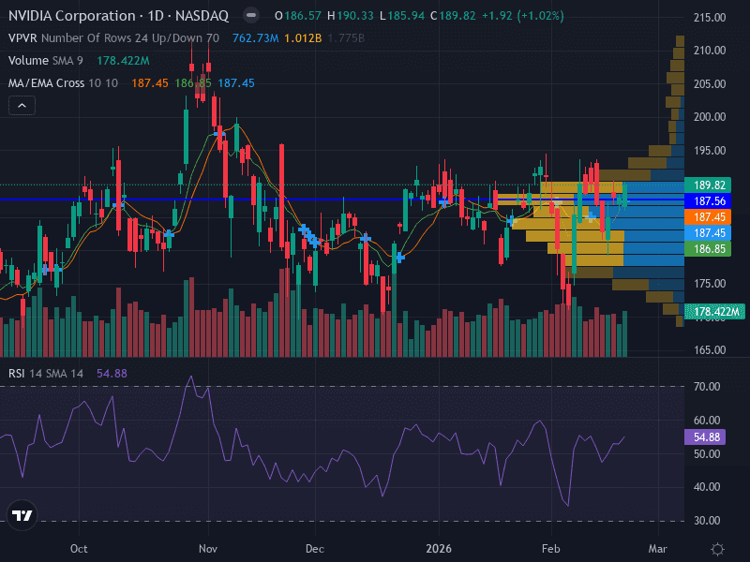Click the last green candlestick on the chart
This screenshot has height=562, width=750.
pos(624,196)
